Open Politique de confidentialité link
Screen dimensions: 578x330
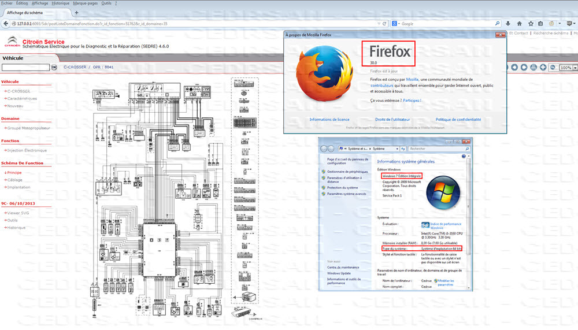[x=458, y=120]
